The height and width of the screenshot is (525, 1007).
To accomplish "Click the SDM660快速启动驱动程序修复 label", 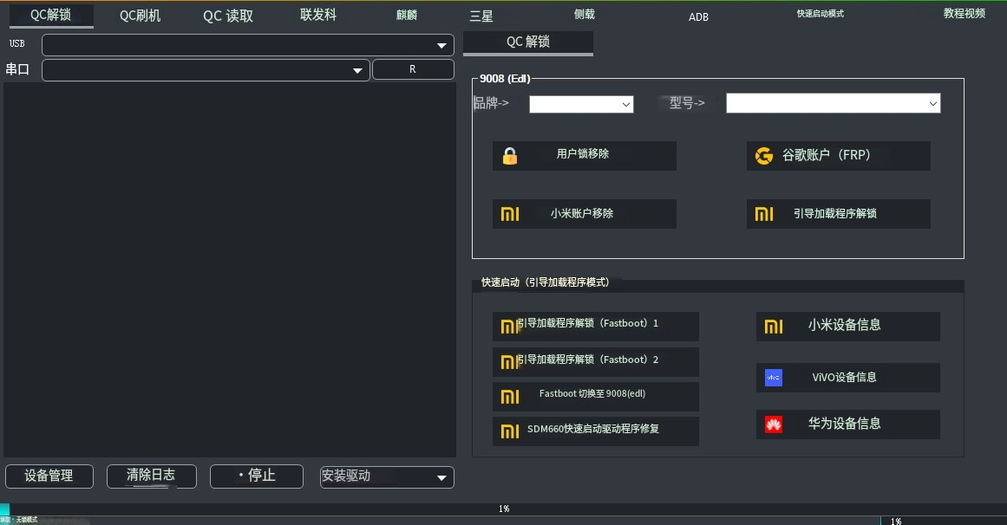I will [x=592, y=429].
